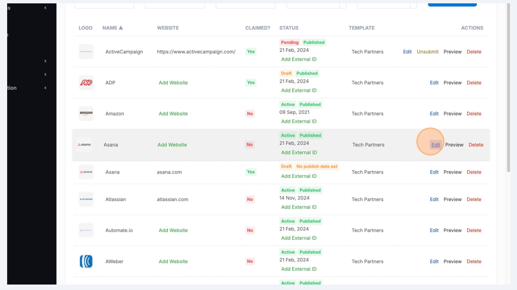
Task: Click the No claimed badge for Atlassian
Action: [x=250, y=199]
